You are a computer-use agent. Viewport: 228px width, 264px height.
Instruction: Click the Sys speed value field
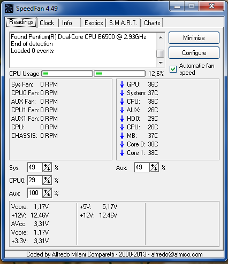pos(35,167)
